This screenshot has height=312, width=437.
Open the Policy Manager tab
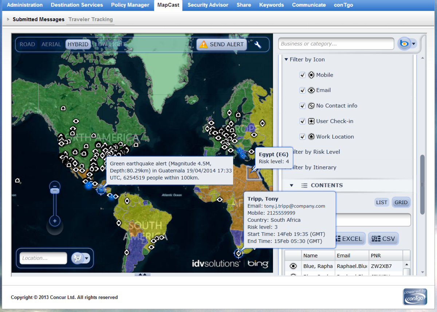point(130,5)
